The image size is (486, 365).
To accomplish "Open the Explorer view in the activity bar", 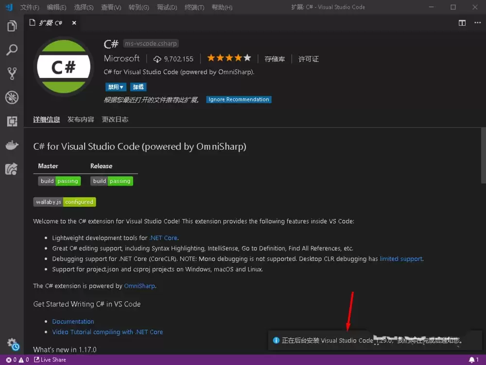I will pos(12,27).
